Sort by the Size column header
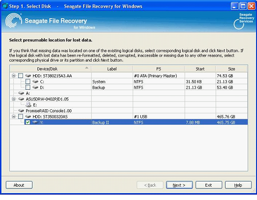This screenshot has height=200, width=257. (231, 69)
